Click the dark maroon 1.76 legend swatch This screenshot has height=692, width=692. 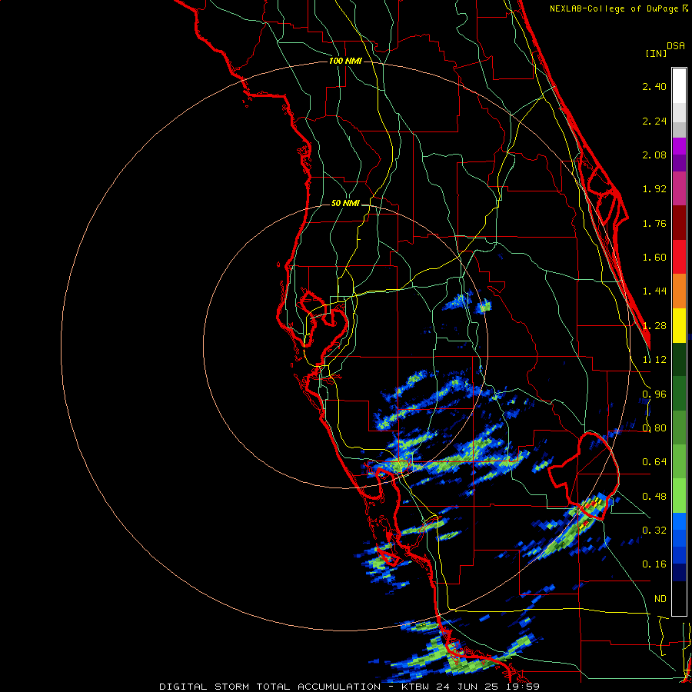click(679, 223)
